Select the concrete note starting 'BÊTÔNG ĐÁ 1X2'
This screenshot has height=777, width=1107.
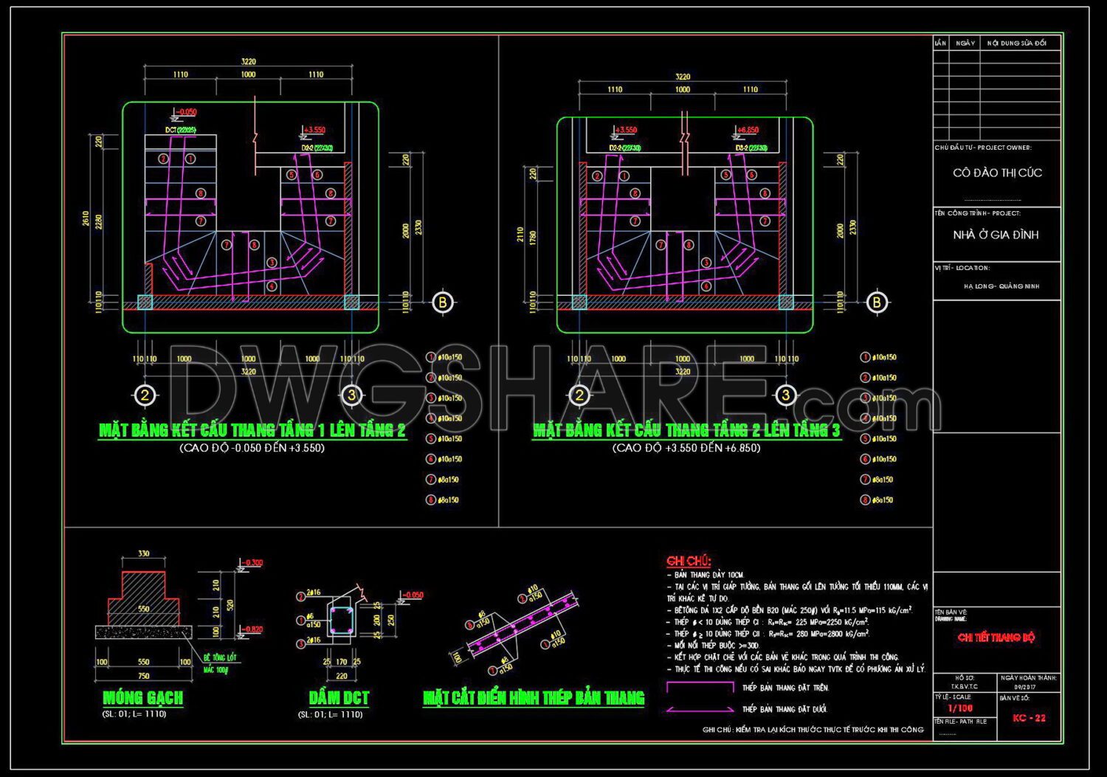790,610
